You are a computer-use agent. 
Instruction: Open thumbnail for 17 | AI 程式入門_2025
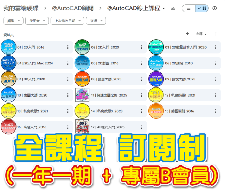tap(82, 127)
